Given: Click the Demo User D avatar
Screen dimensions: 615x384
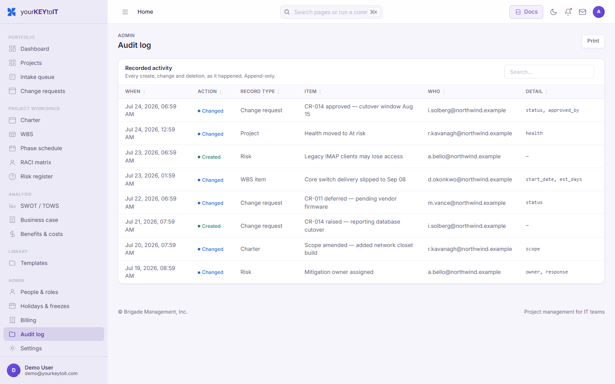Looking at the screenshot, I should click(x=14, y=370).
